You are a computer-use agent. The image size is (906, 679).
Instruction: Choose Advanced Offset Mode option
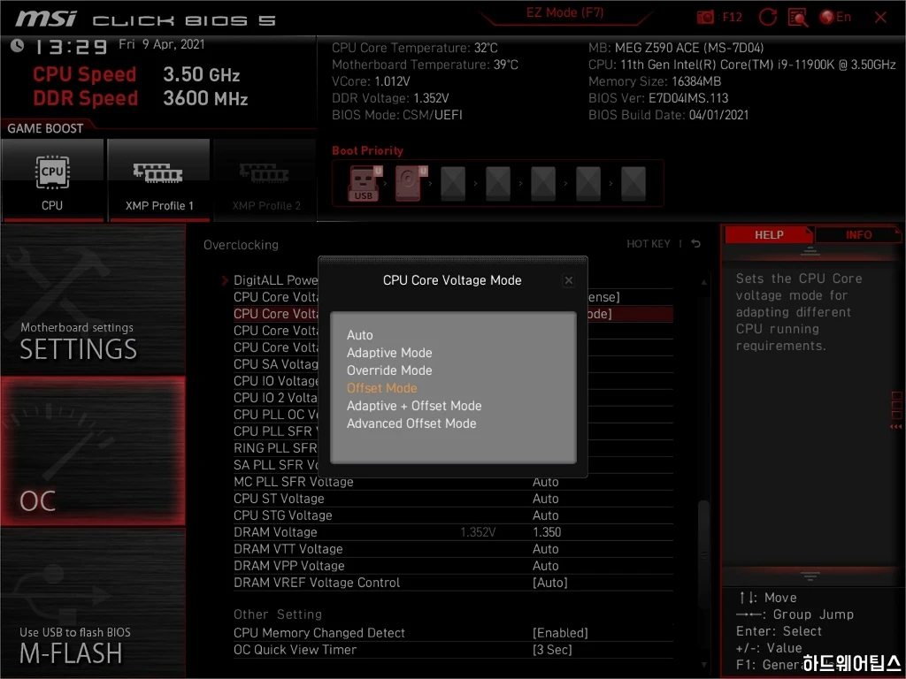tap(411, 423)
